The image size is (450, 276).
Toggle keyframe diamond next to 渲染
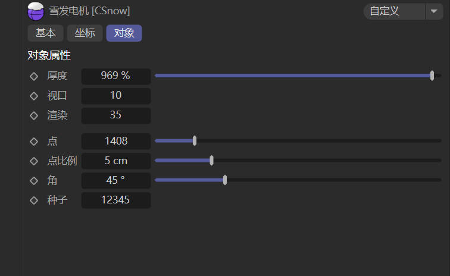(34, 115)
